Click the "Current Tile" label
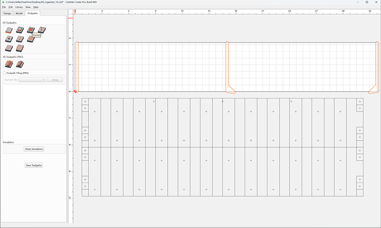The width and height of the screenshot is (381, 228). pyautogui.click(x=11, y=80)
